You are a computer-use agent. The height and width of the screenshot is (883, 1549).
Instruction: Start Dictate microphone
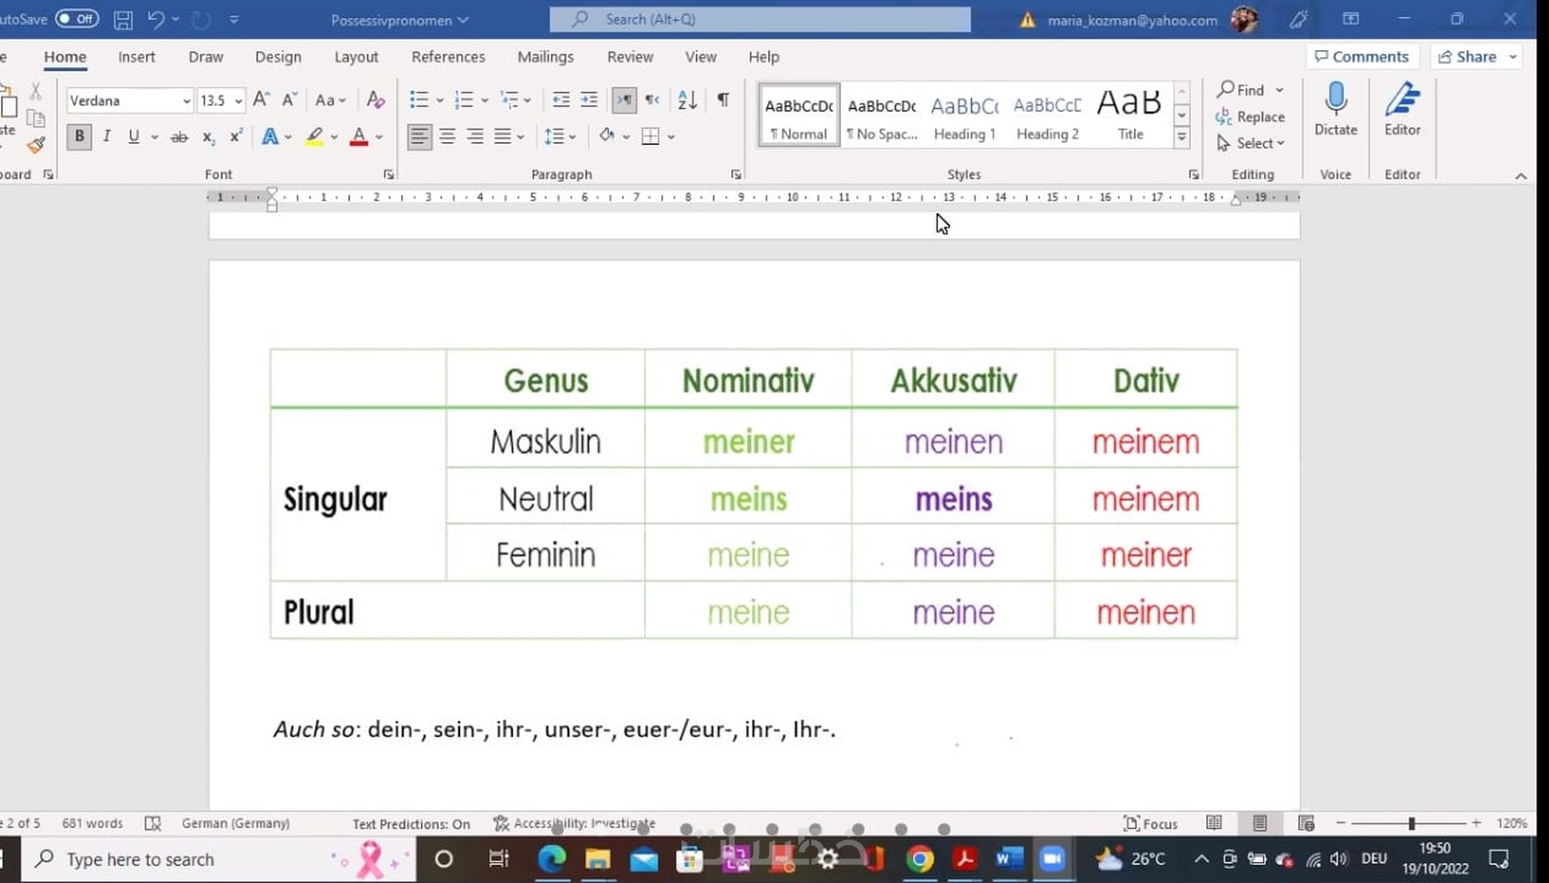[x=1336, y=109]
